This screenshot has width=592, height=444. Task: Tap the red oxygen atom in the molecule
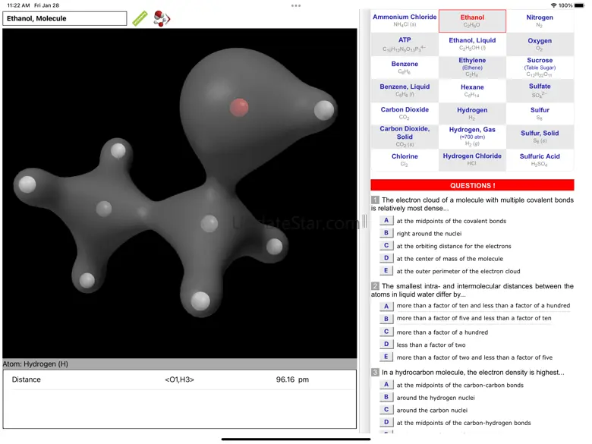pyautogui.click(x=239, y=107)
